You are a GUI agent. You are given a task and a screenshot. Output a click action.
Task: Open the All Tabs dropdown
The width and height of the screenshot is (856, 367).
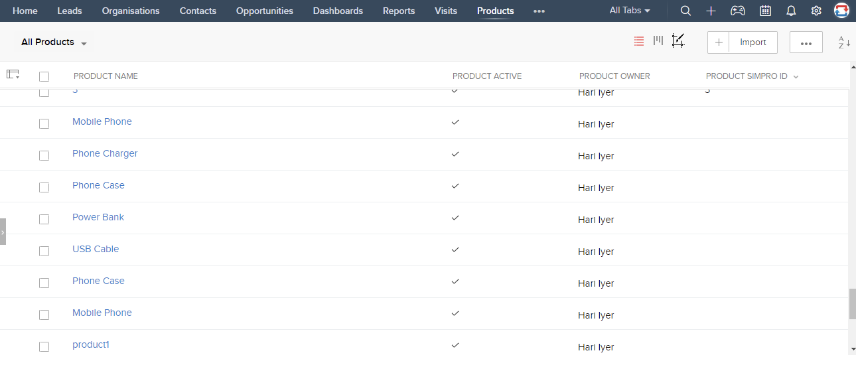[x=630, y=11]
